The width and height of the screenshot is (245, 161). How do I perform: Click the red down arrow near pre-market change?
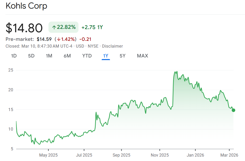pos(59,39)
